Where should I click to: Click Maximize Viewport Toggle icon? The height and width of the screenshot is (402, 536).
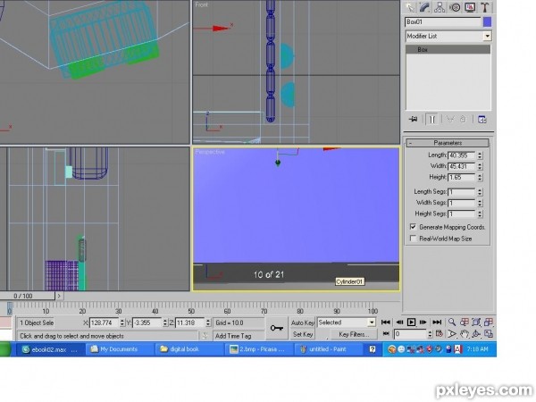click(x=489, y=333)
